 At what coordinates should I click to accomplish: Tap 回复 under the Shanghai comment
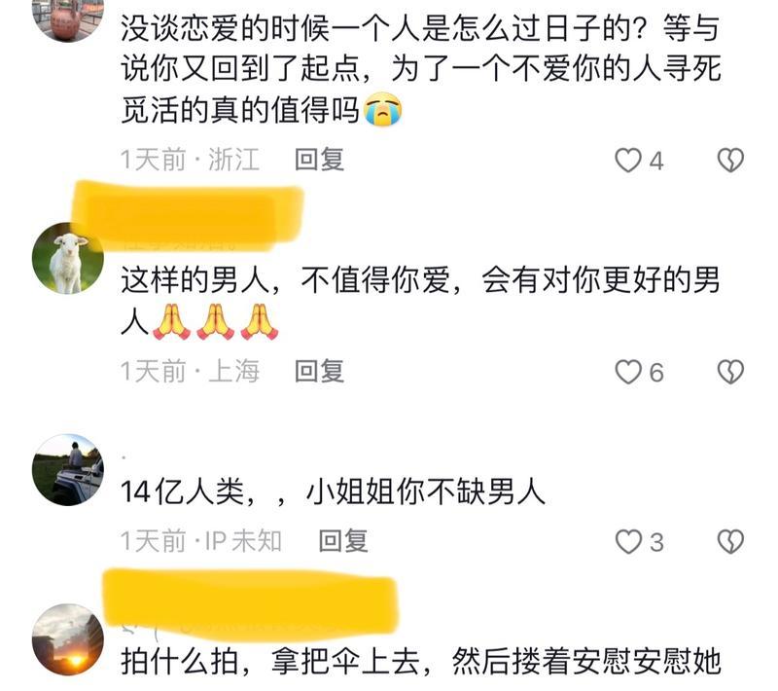tap(320, 372)
